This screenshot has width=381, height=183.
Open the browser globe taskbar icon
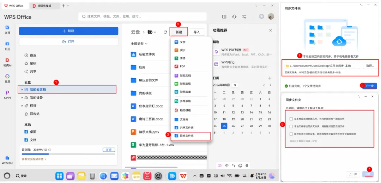click(103, 176)
